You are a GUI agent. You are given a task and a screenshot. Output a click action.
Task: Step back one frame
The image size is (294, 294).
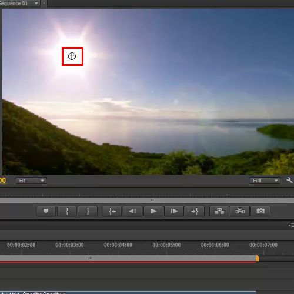click(x=133, y=211)
